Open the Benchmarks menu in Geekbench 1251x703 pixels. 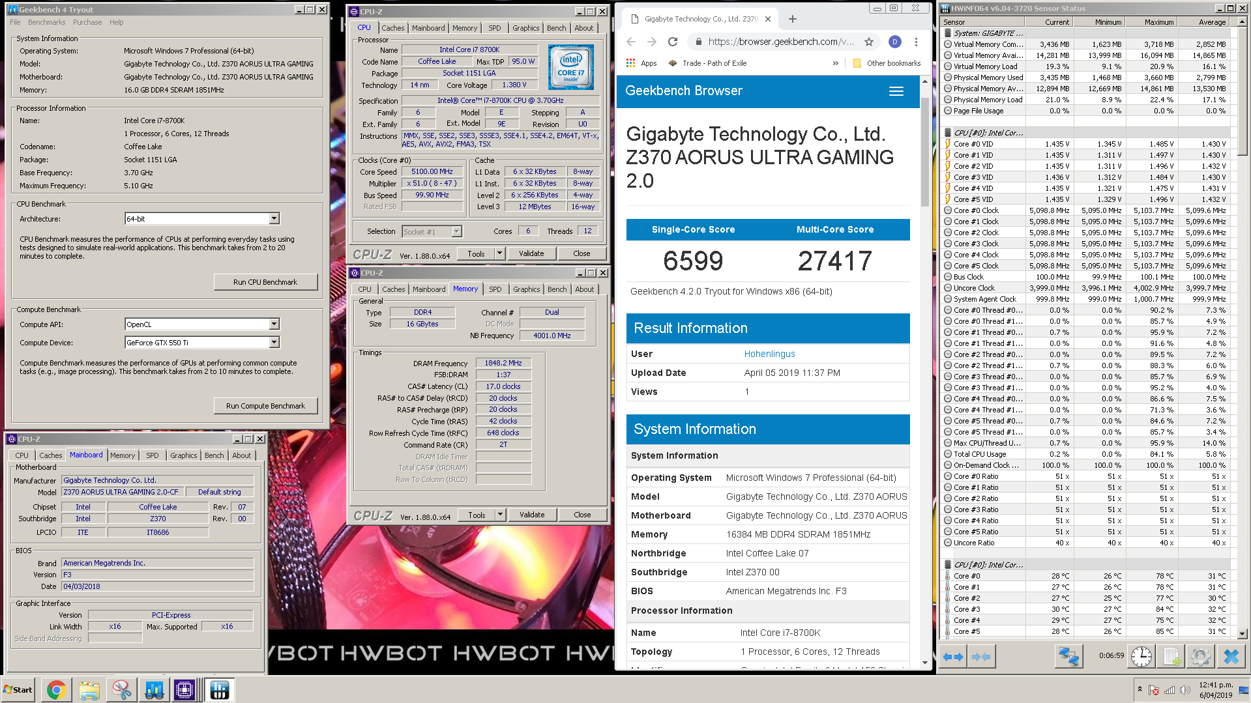pos(46,22)
